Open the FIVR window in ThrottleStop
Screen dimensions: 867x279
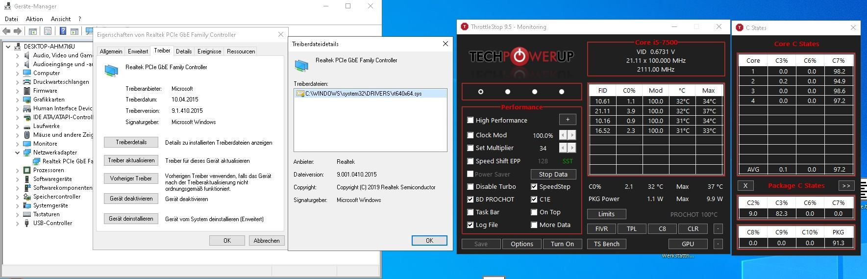601,228
